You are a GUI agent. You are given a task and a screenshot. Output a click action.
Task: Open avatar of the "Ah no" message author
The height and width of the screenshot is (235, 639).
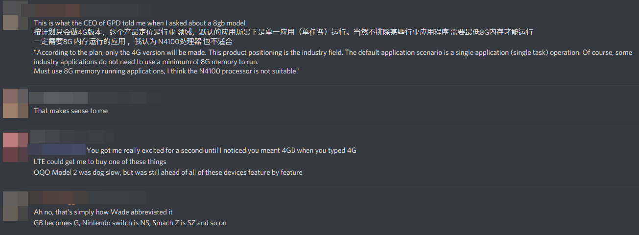15,206
